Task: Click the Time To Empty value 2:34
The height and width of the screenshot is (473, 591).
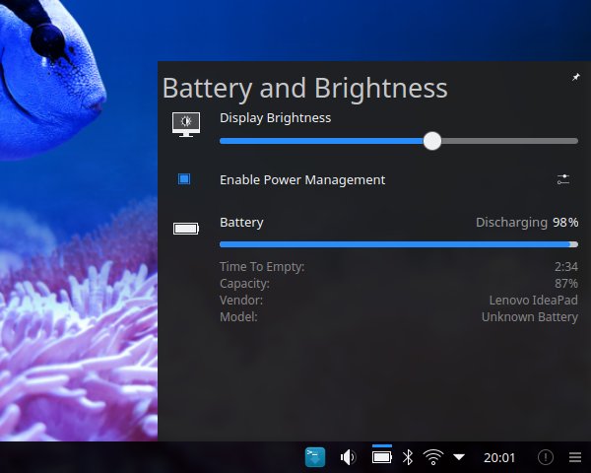Action: 566,267
